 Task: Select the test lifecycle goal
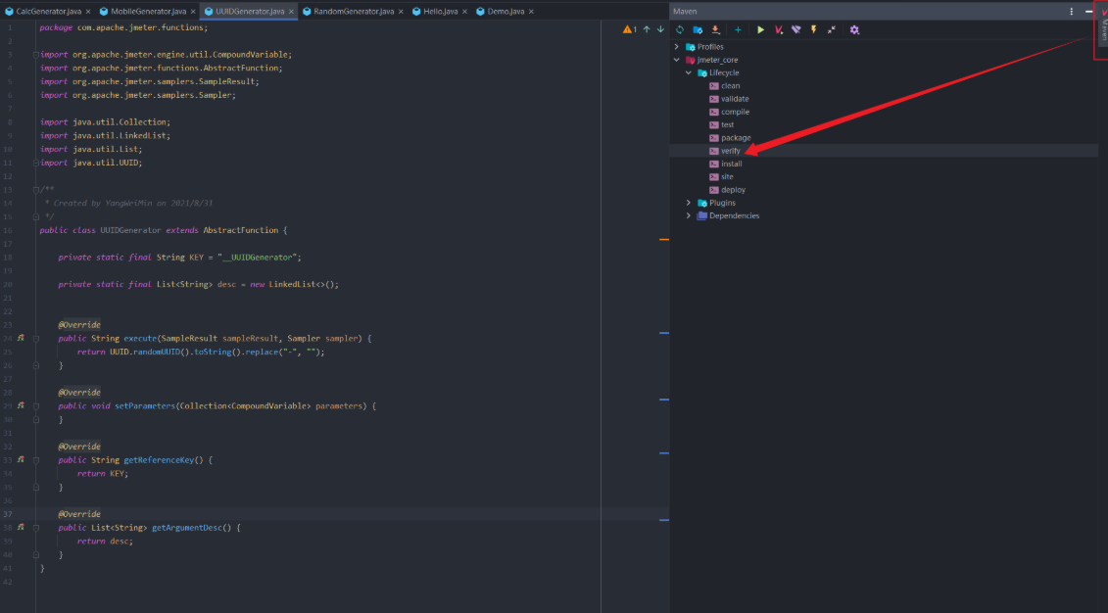[x=727, y=125]
